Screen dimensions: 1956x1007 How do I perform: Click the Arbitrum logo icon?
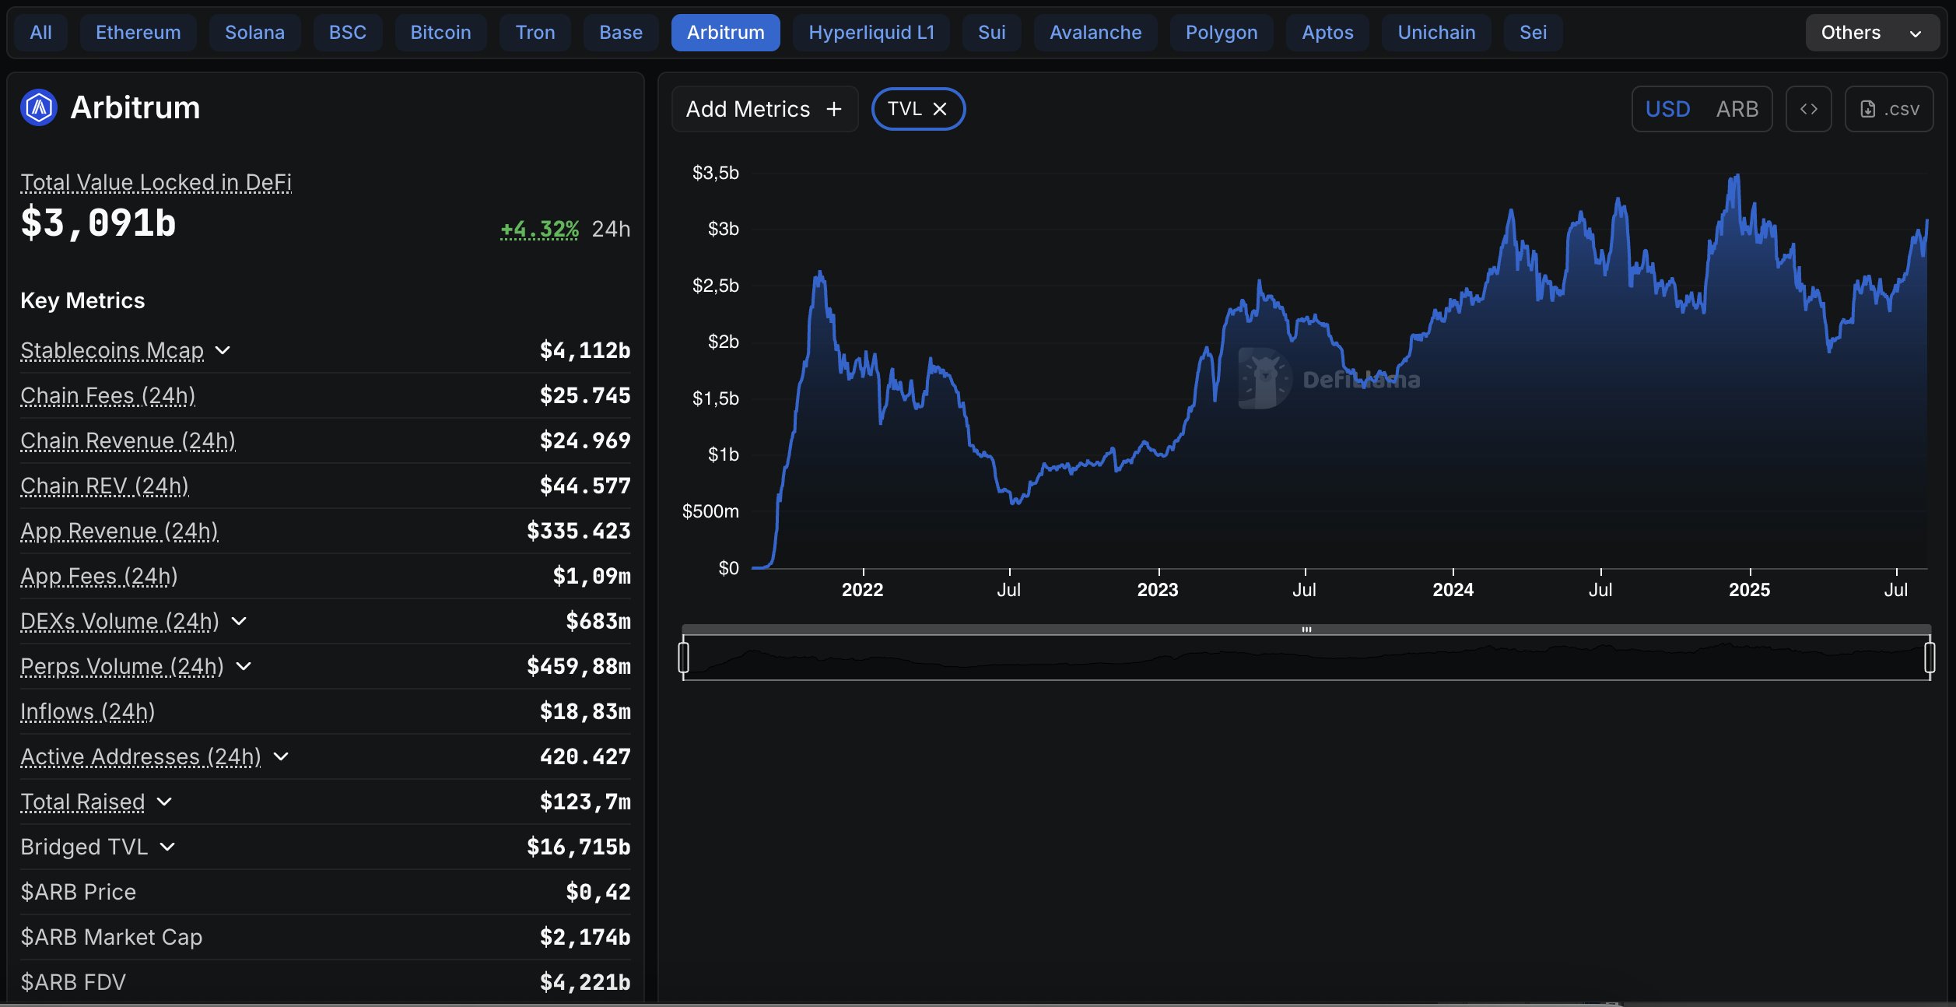coord(39,107)
